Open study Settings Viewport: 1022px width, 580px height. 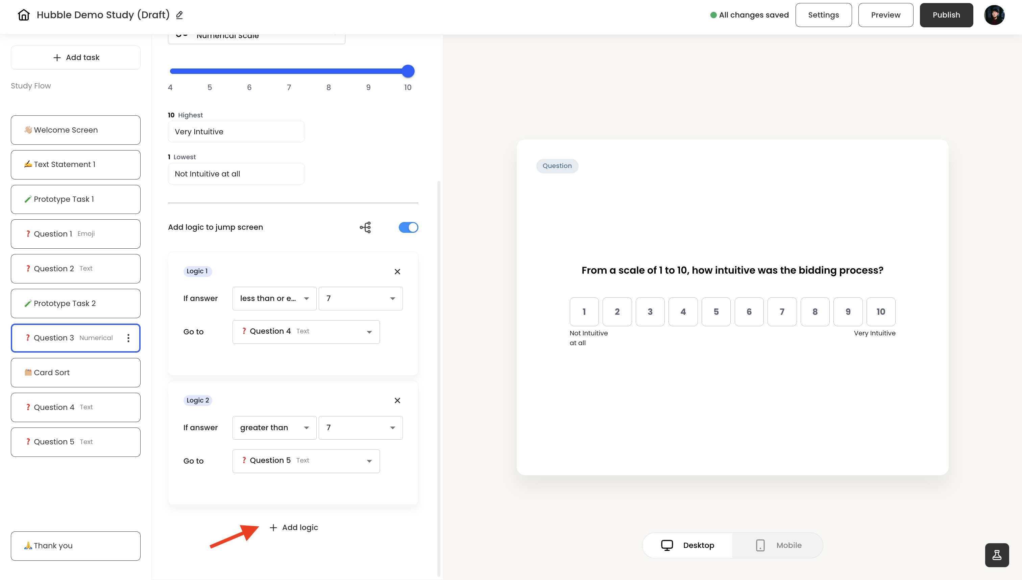pos(823,15)
